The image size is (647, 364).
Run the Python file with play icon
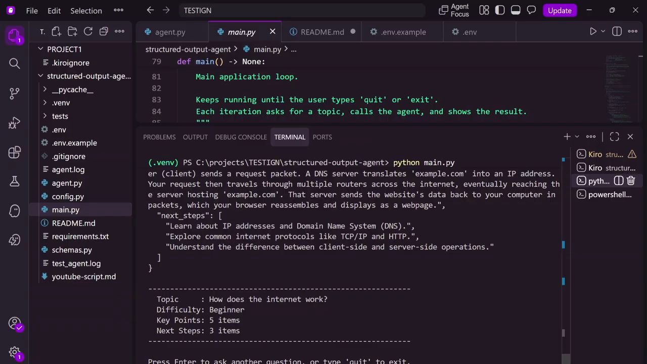coord(593,31)
